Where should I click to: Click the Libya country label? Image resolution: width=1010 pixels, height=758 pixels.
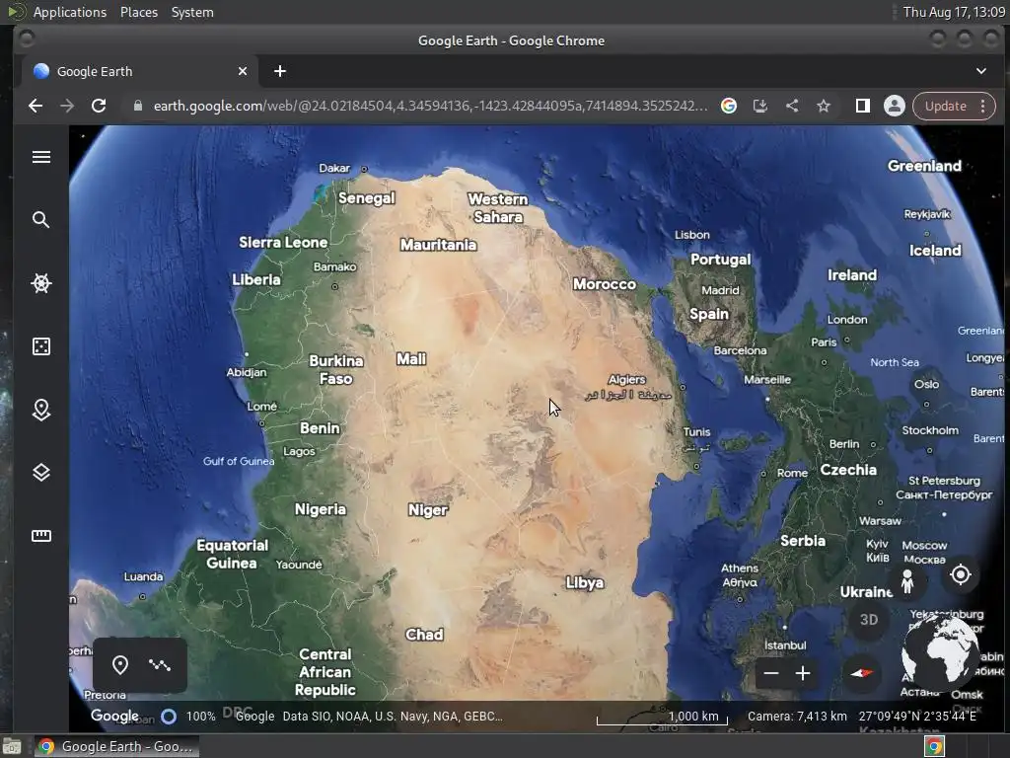585,582
